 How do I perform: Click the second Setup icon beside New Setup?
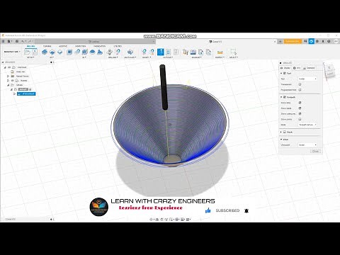tap(35, 52)
